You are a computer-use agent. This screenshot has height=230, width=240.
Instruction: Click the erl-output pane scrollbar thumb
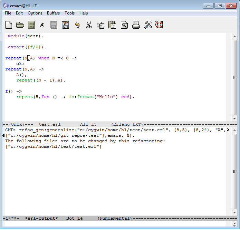click(234, 172)
